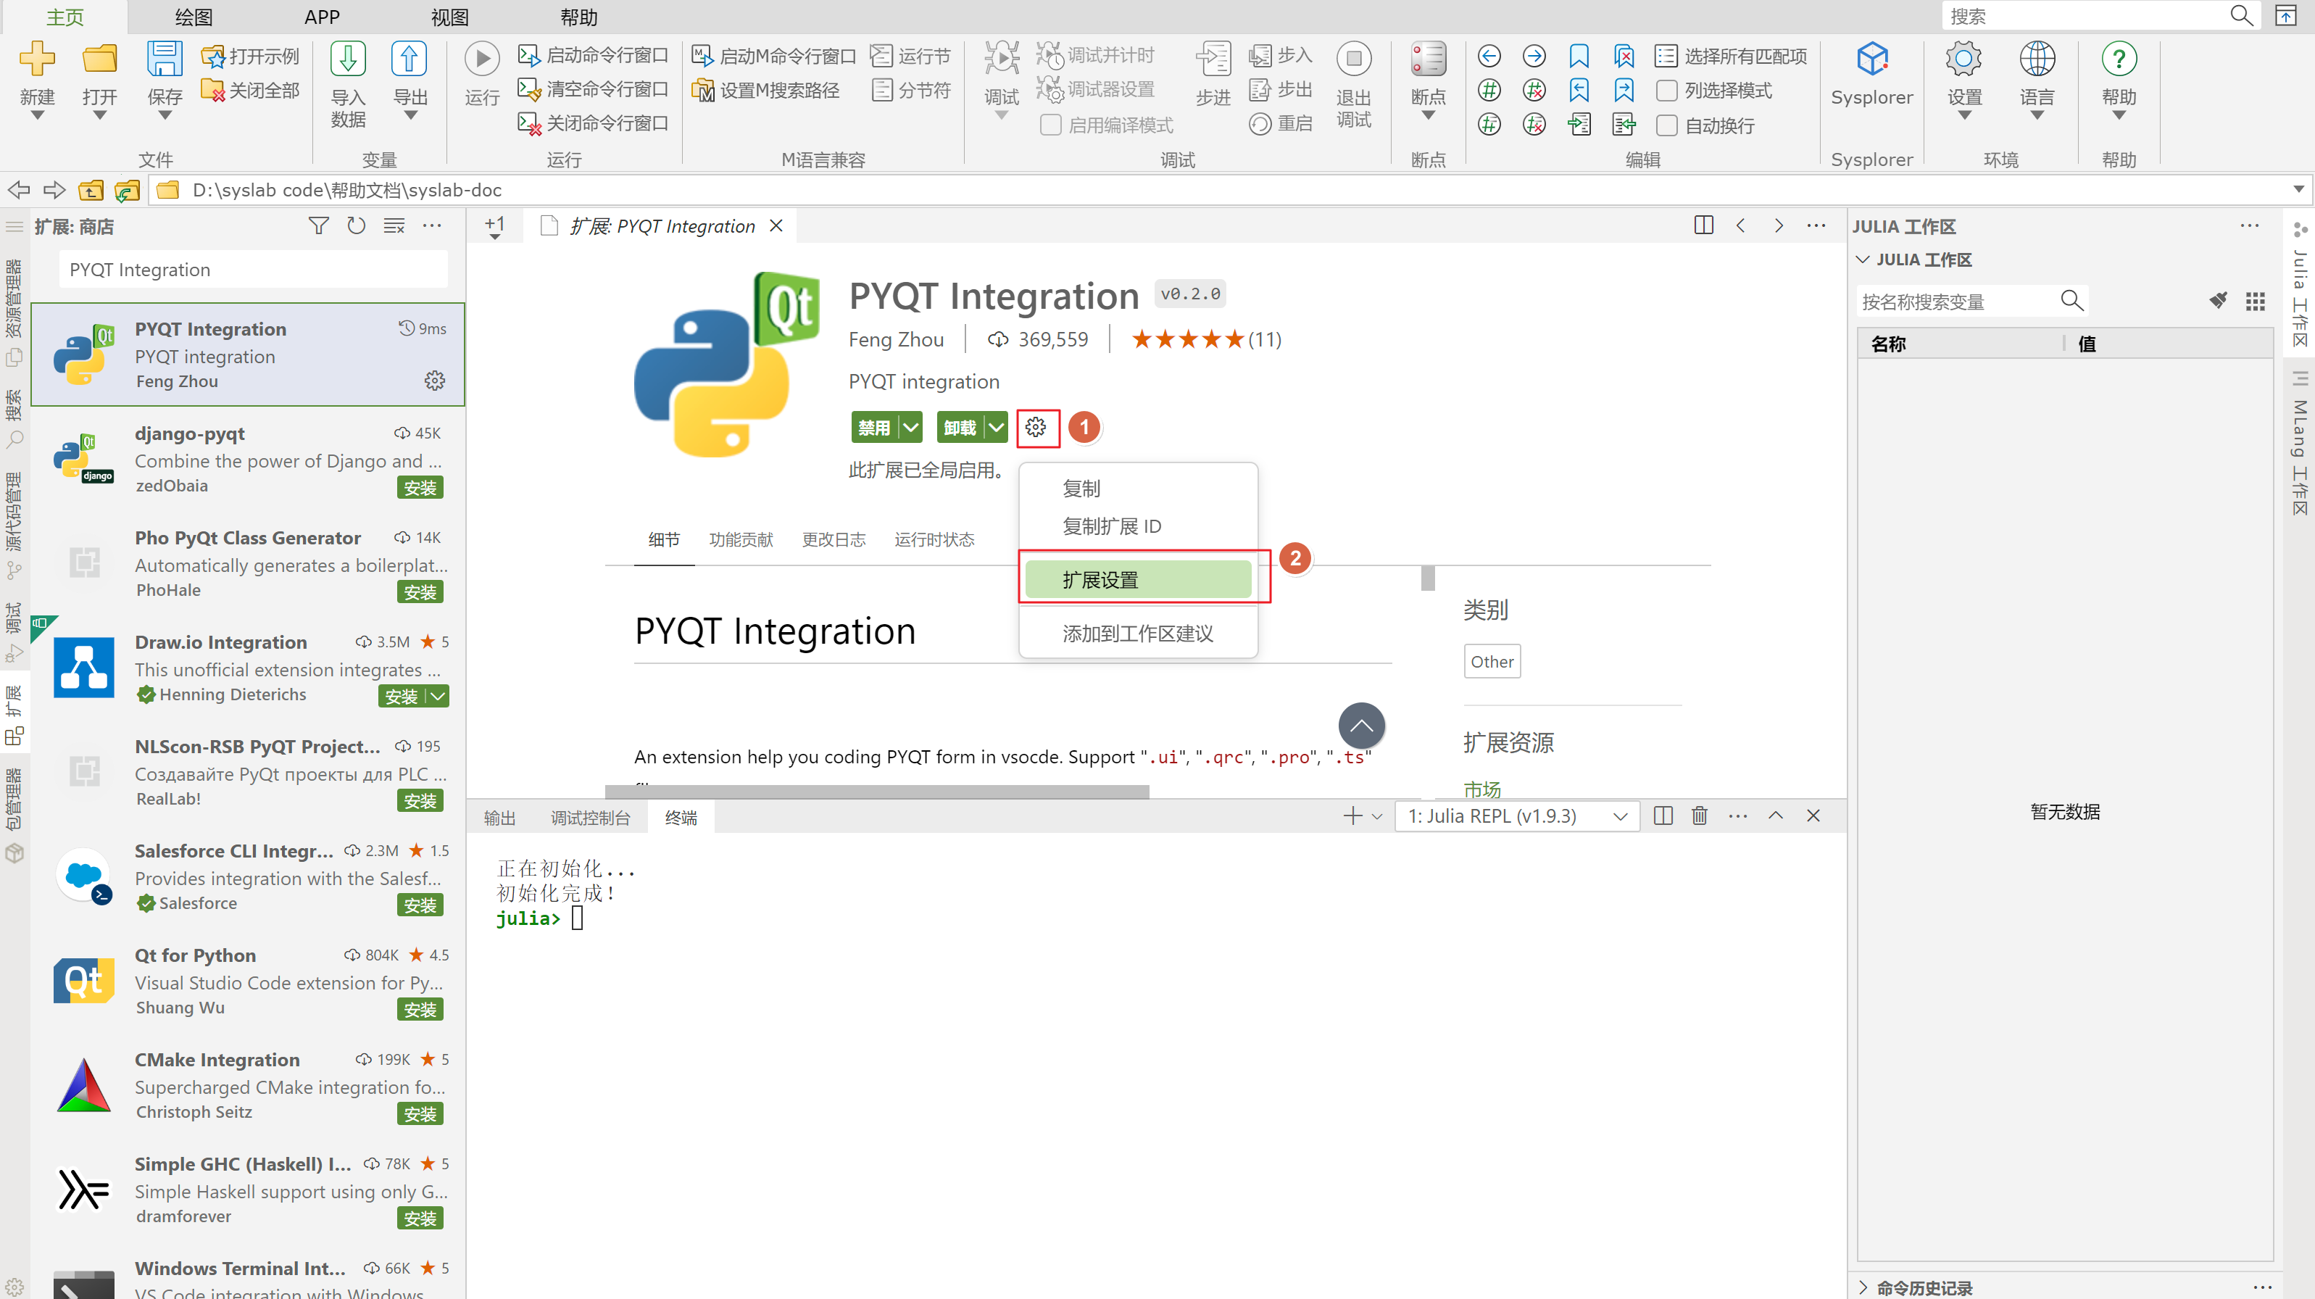Image resolution: width=2315 pixels, height=1299 pixels.
Task: Switch to the 绘图 ribbon tab
Action: point(194,17)
